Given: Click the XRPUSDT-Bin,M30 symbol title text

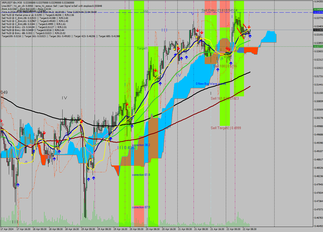Looking at the screenshot, I should pos(11,3).
